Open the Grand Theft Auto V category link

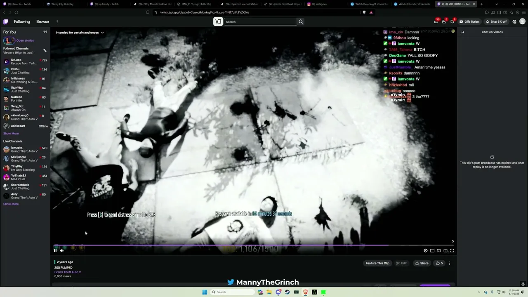[68, 272]
